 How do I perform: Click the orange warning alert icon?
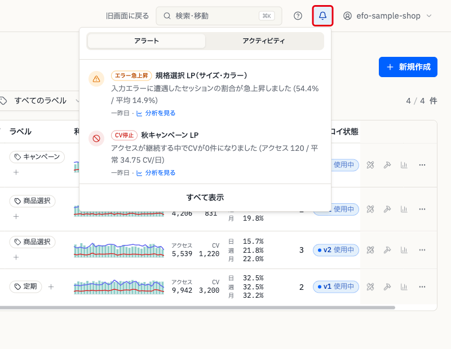click(96, 79)
